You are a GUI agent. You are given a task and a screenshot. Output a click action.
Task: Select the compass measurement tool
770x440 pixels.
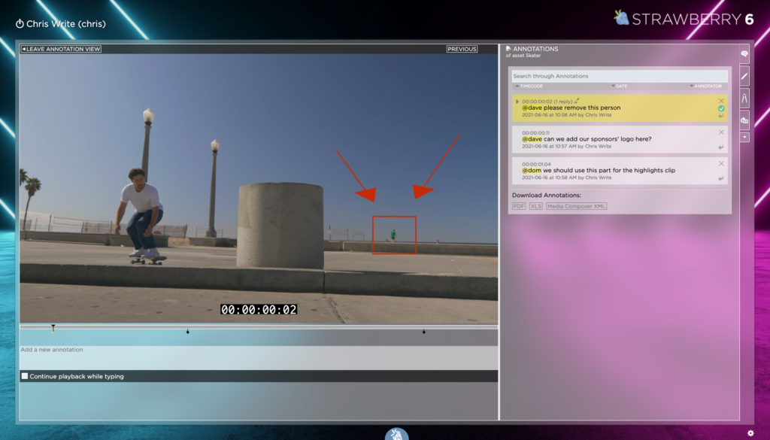(744, 99)
